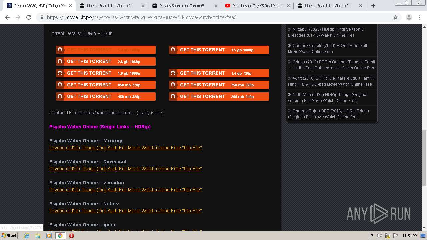
Task: Get the 1.6 gb 1080p torrent
Action: coord(106,73)
